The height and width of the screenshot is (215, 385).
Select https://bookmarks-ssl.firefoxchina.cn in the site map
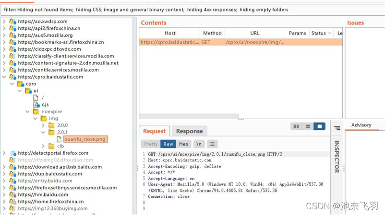pyautogui.click(x=61, y=42)
